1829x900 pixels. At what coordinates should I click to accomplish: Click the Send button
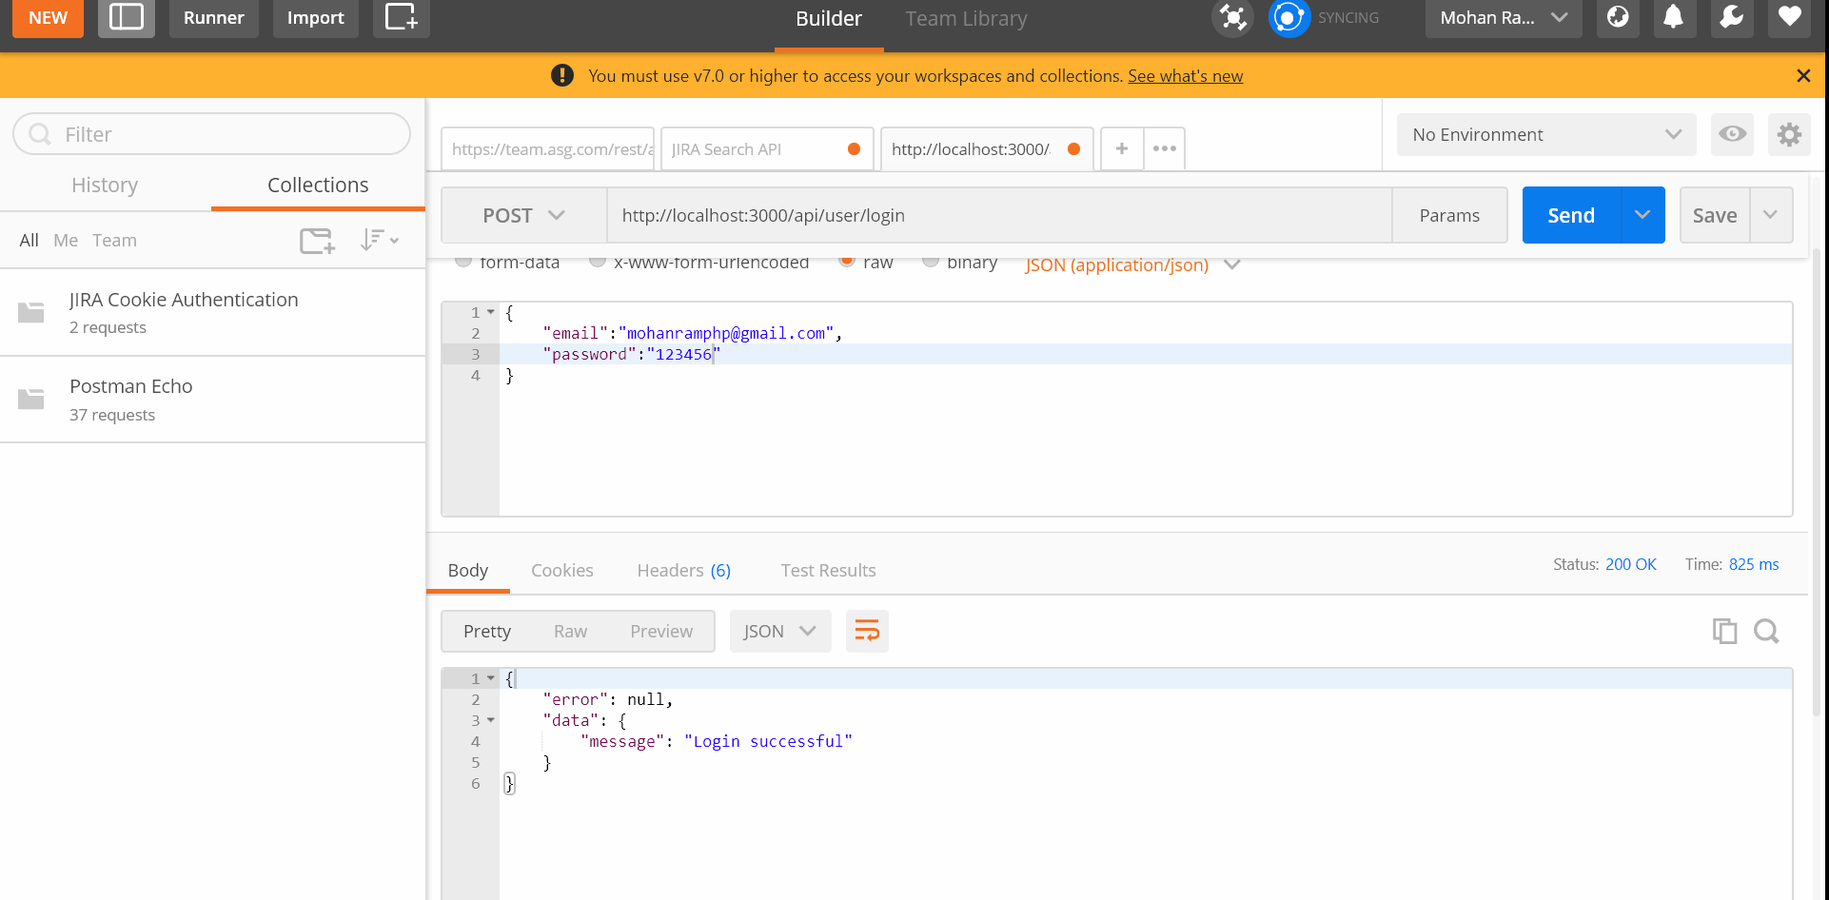[1570, 215]
